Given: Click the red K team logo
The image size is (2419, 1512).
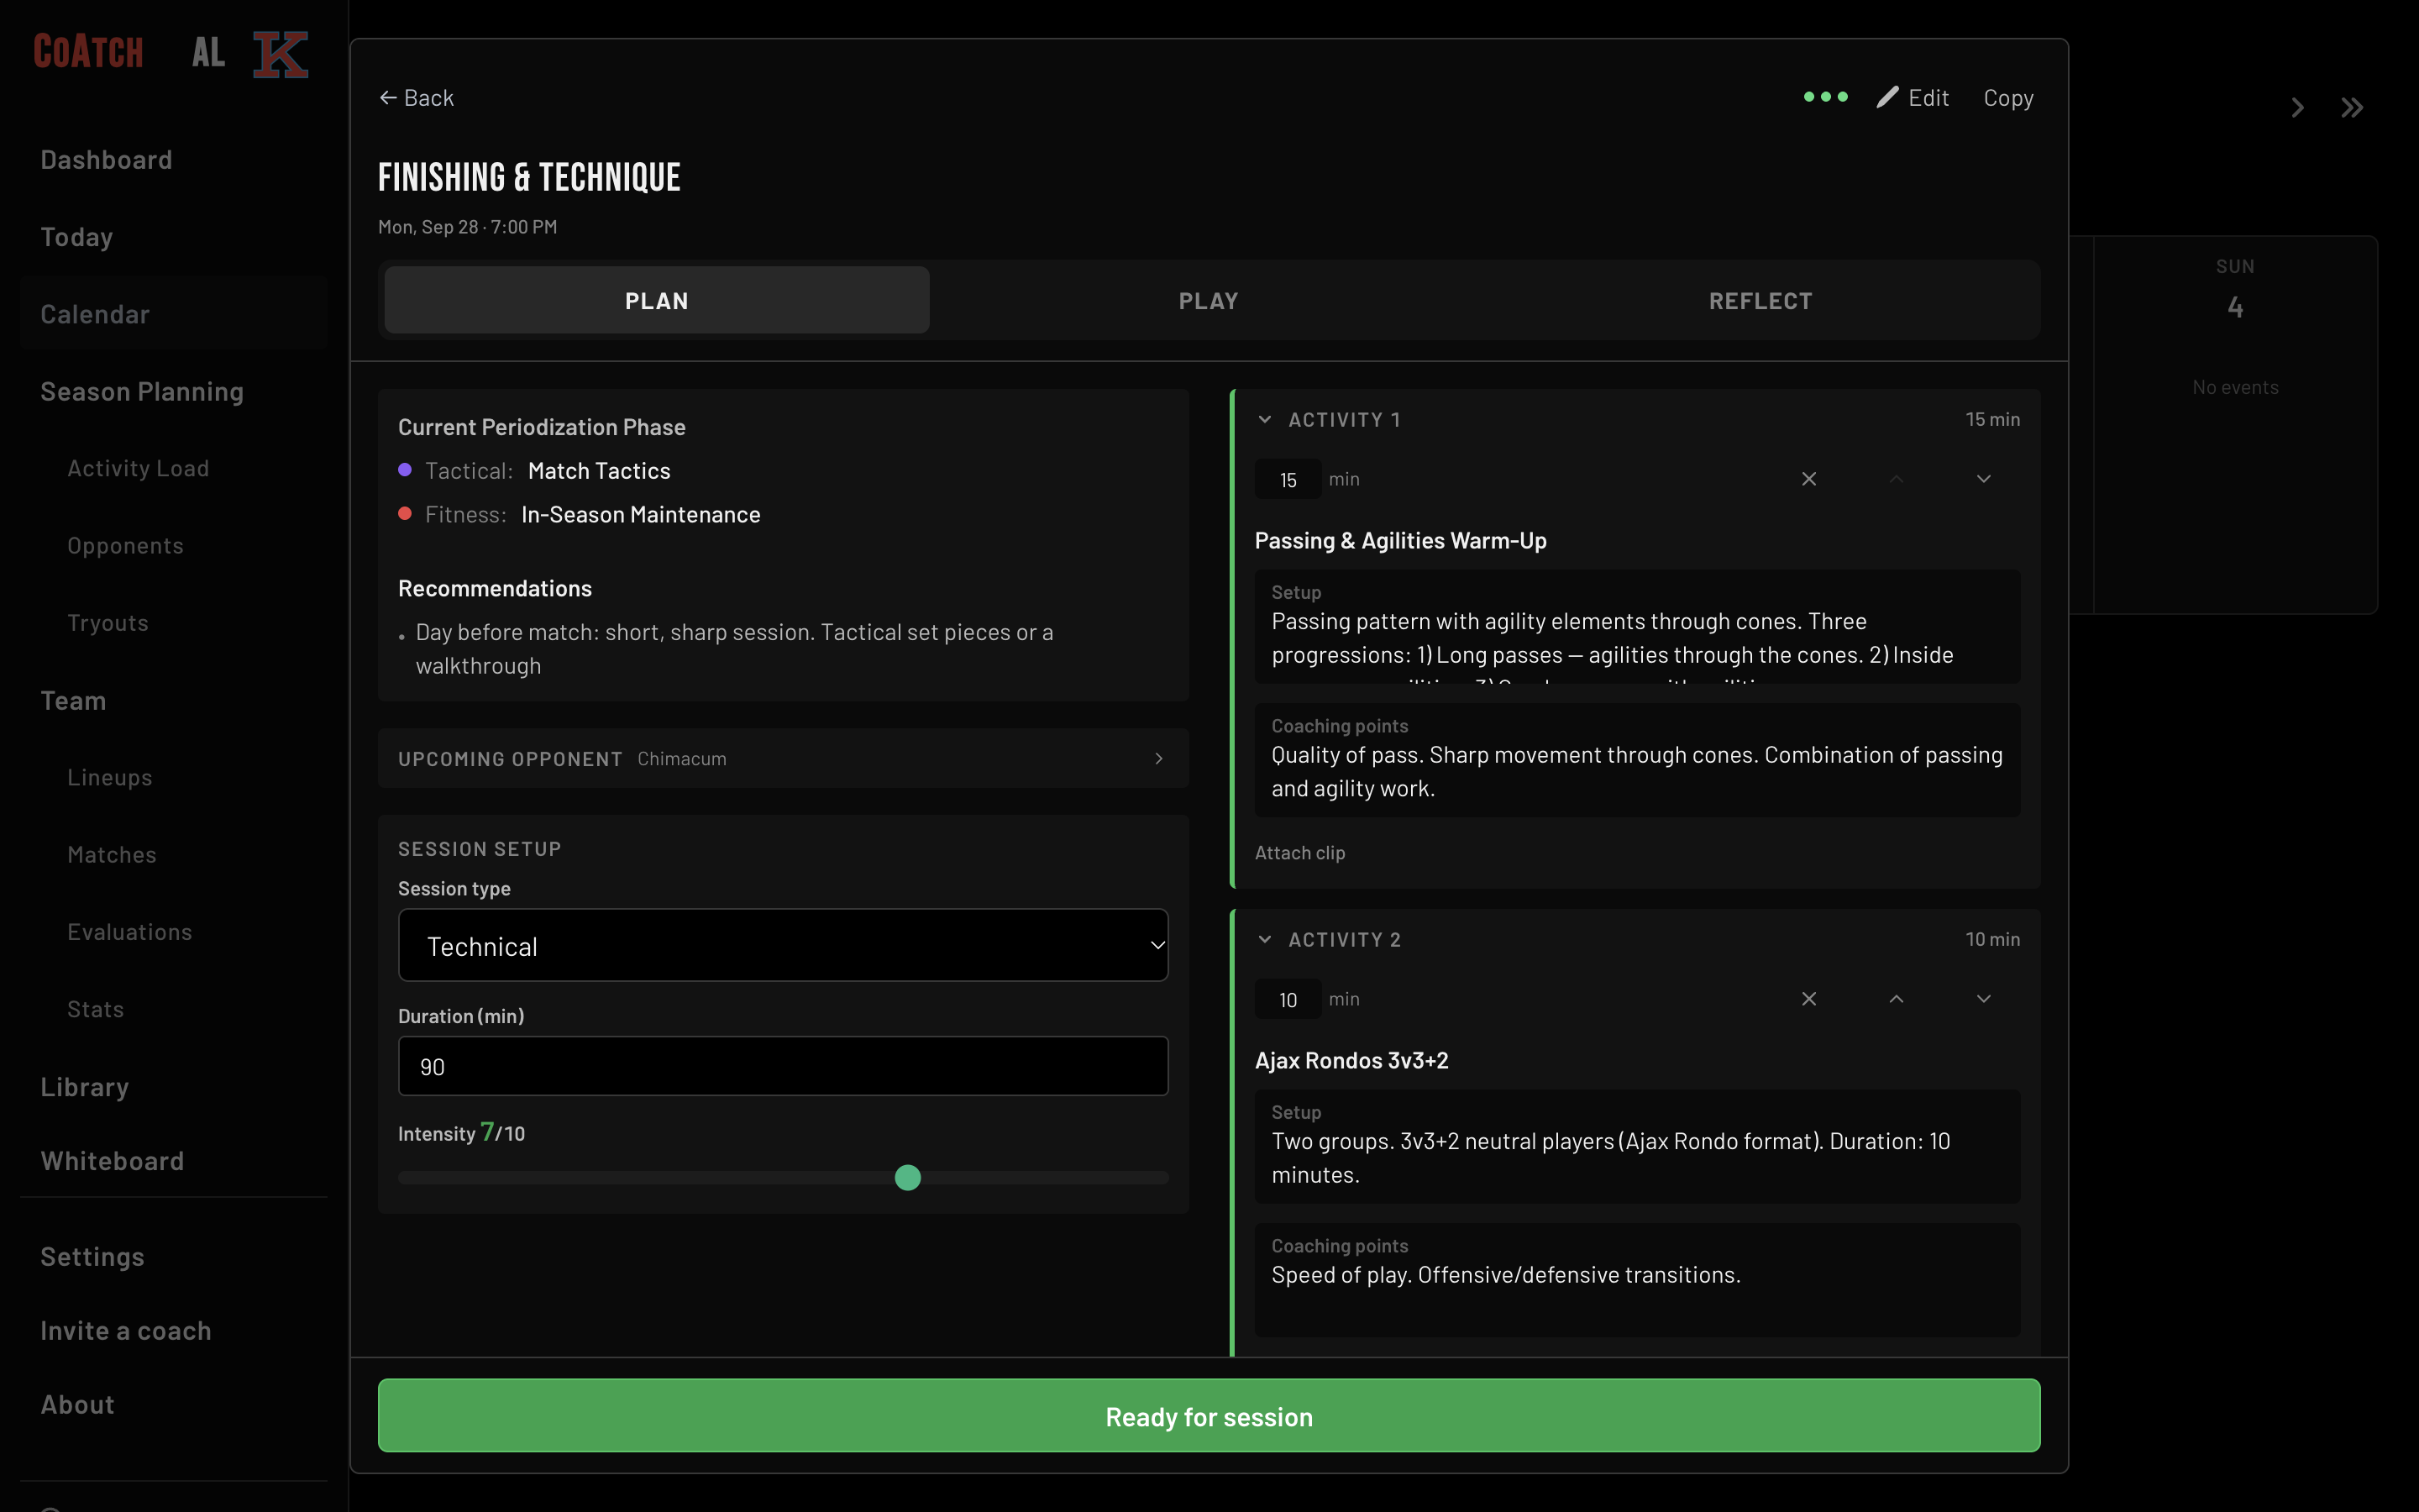Looking at the screenshot, I should 280,54.
